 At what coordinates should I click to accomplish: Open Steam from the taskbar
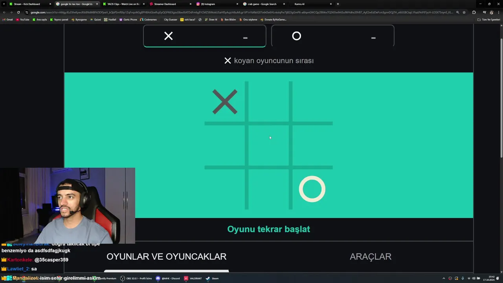[x=212, y=278]
